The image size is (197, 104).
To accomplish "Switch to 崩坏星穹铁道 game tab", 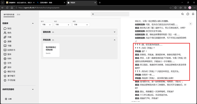I will (9, 14).
